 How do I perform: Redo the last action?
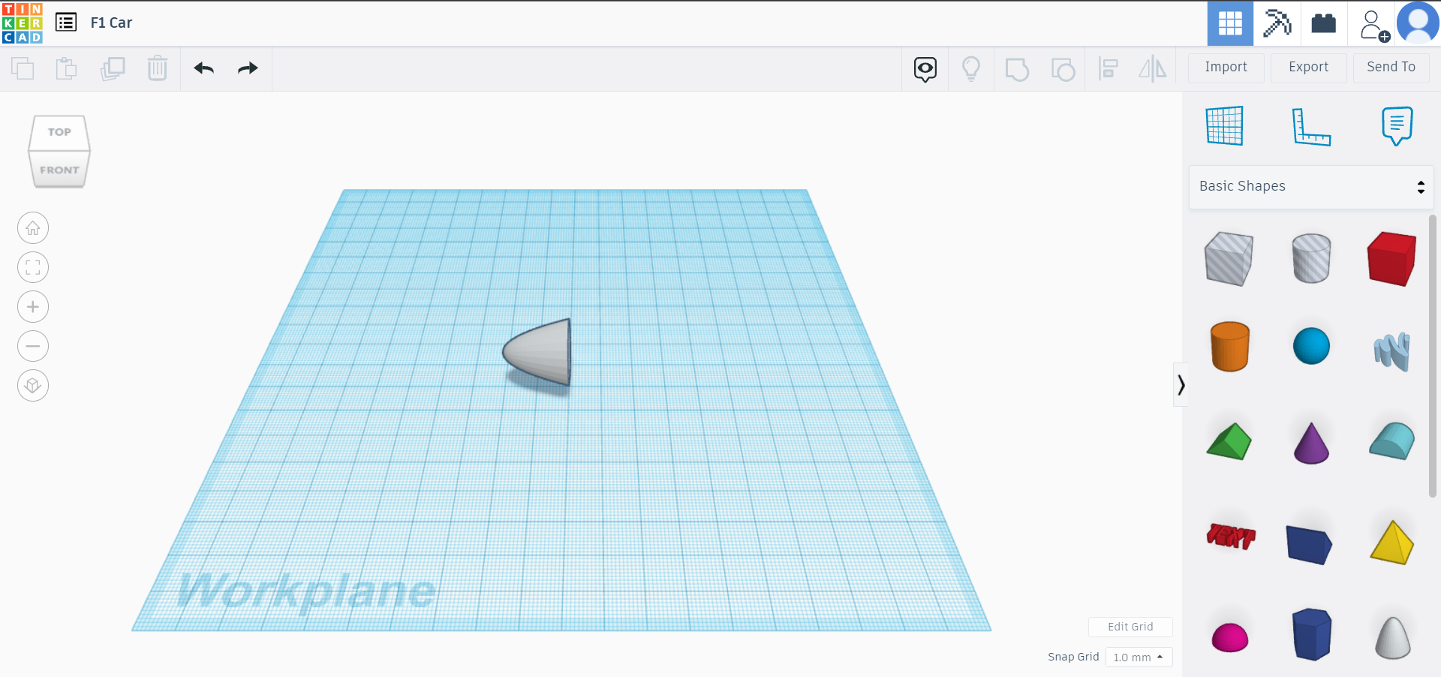click(248, 68)
